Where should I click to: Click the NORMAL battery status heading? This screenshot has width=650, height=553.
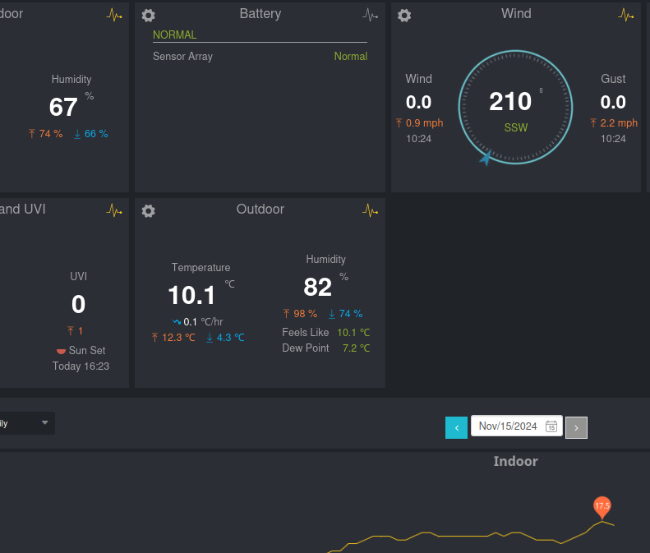174,35
